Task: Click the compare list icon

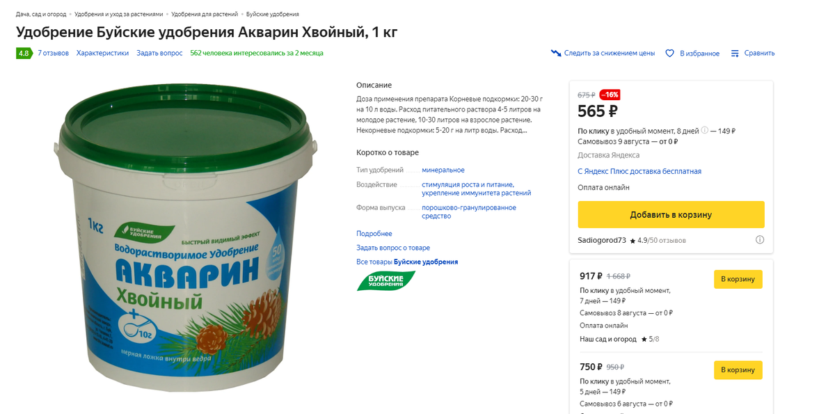Action: click(735, 53)
